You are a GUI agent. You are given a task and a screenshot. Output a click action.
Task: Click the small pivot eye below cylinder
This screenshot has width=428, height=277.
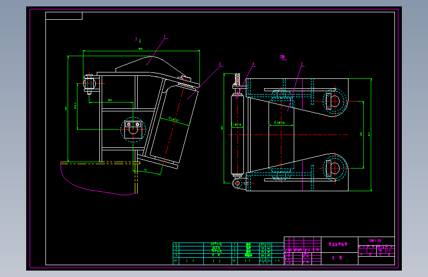[x=237, y=183]
